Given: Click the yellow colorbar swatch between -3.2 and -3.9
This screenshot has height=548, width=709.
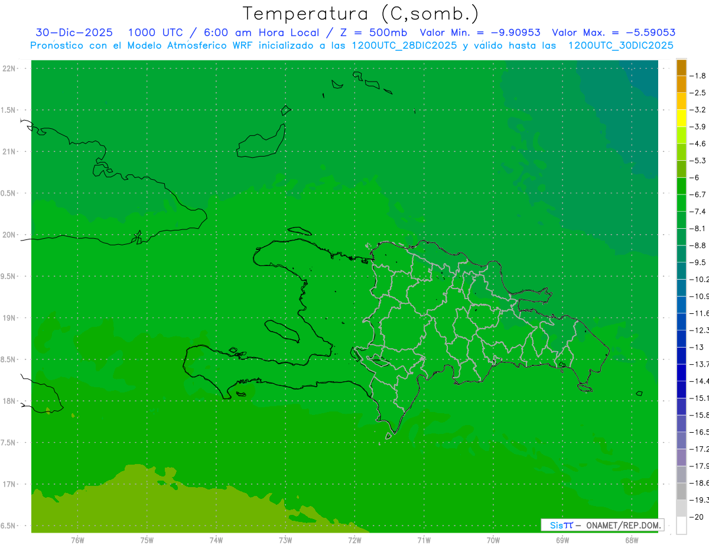Looking at the screenshot, I should (681, 118).
